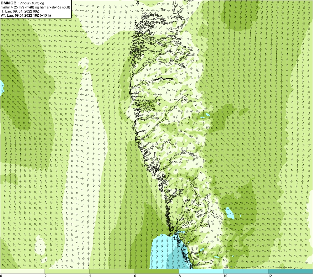Select the 6–8 m/s dark green band
313x278 pixels.
pyautogui.click(x=156, y=271)
